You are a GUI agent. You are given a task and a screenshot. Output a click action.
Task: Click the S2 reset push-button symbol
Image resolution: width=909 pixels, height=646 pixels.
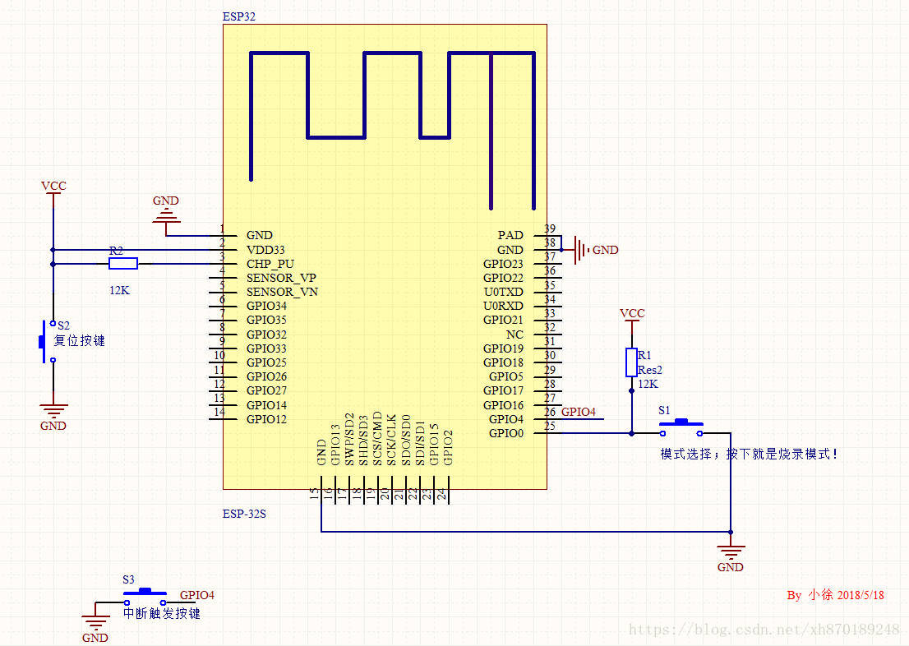(47, 342)
